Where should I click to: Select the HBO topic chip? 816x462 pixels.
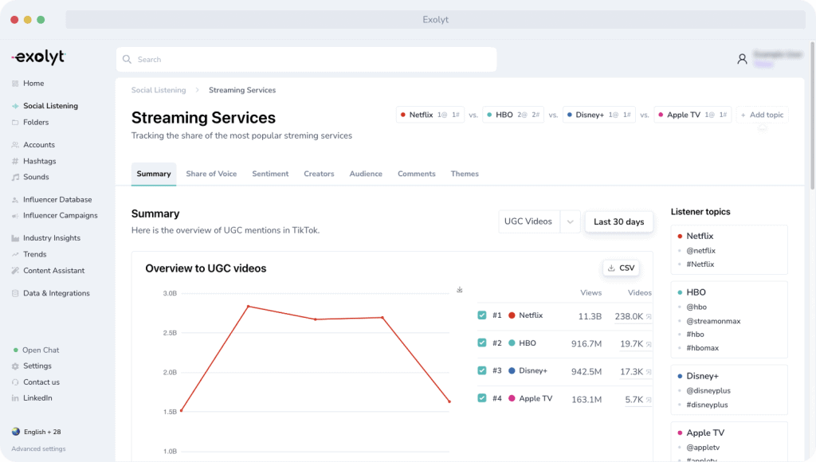click(x=513, y=115)
